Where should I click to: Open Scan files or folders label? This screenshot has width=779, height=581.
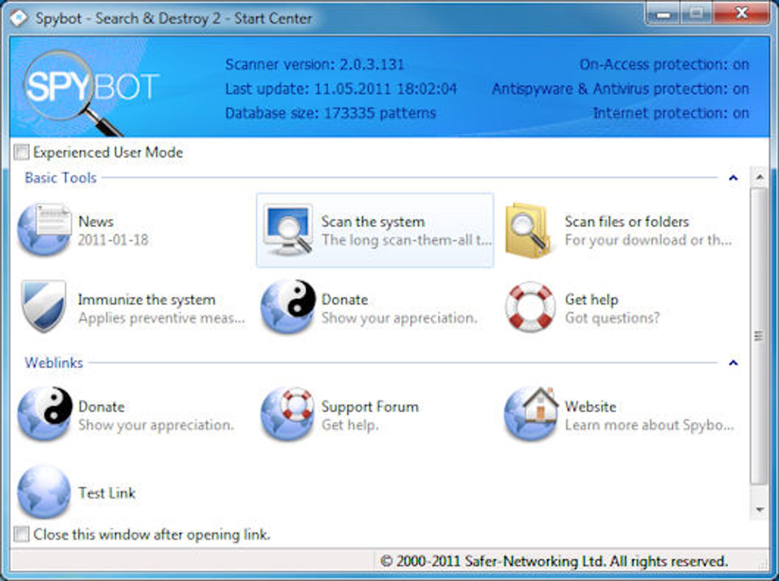pyautogui.click(x=627, y=222)
